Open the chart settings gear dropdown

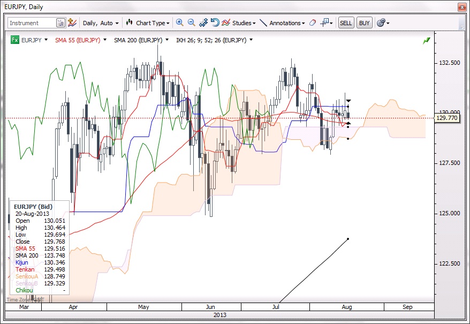tap(383, 23)
